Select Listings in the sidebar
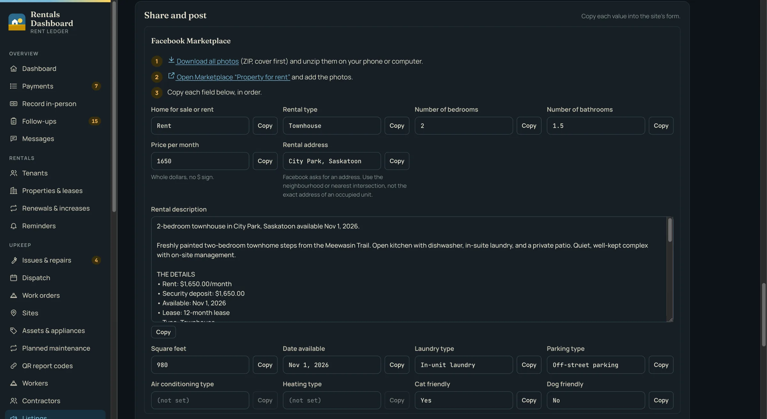This screenshot has height=419, width=767. pyautogui.click(x=55, y=415)
